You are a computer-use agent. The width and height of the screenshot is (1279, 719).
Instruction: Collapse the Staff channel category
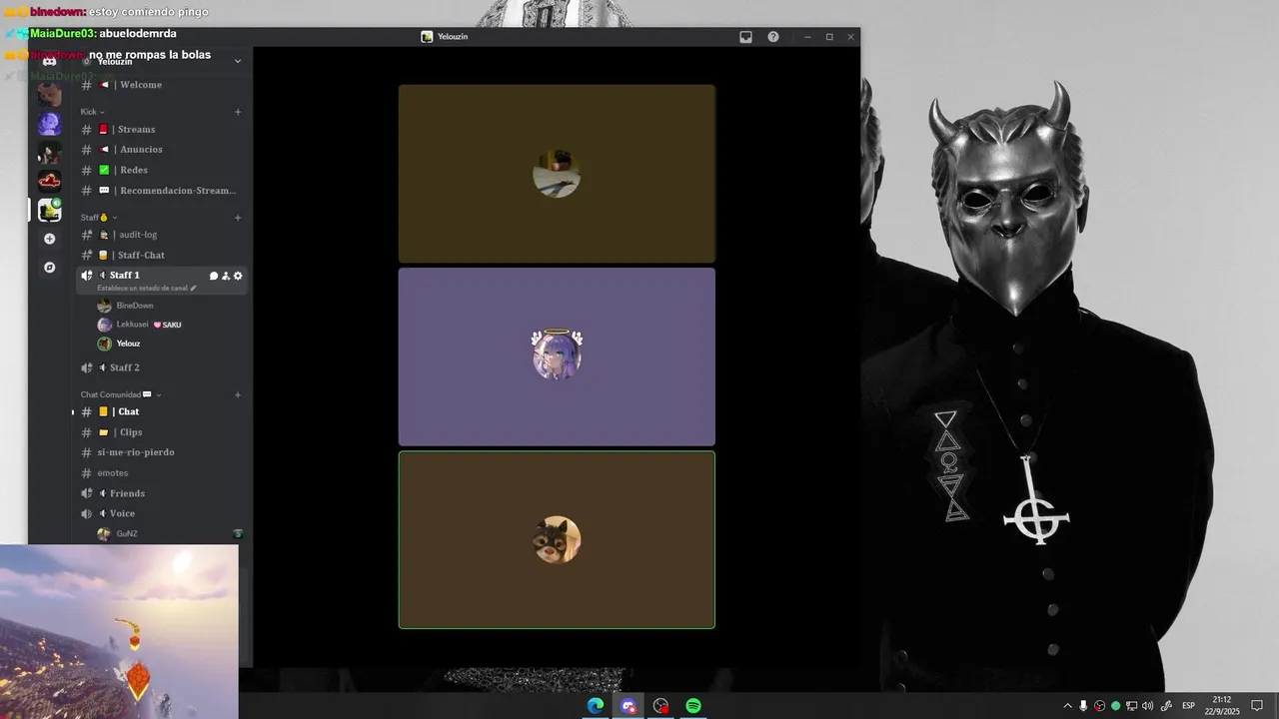pyautogui.click(x=99, y=218)
